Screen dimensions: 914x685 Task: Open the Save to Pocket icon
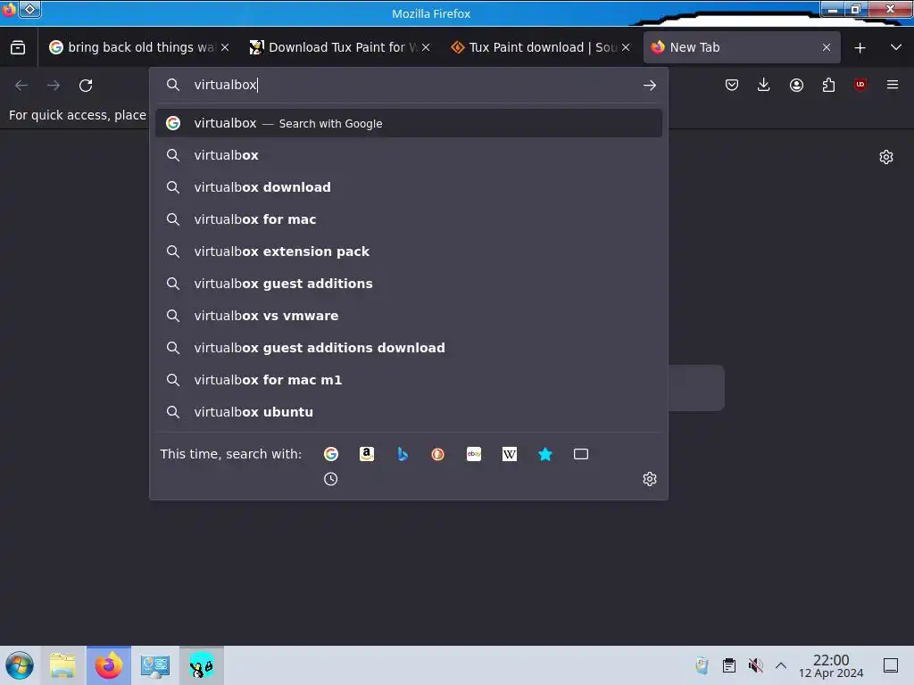click(732, 85)
